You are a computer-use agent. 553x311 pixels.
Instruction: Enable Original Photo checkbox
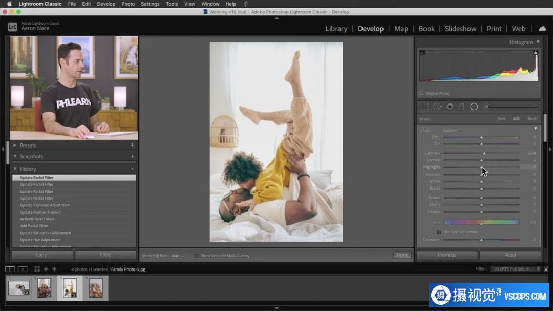pos(421,94)
